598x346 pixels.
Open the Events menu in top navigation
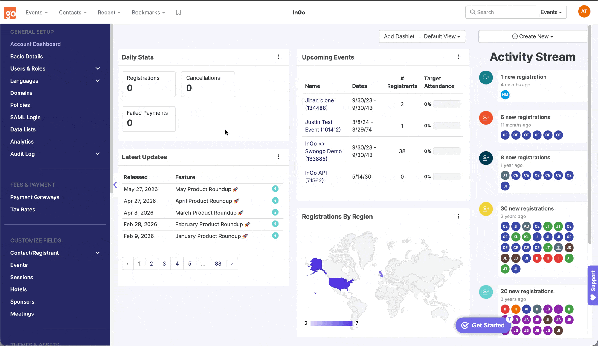[36, 13]
